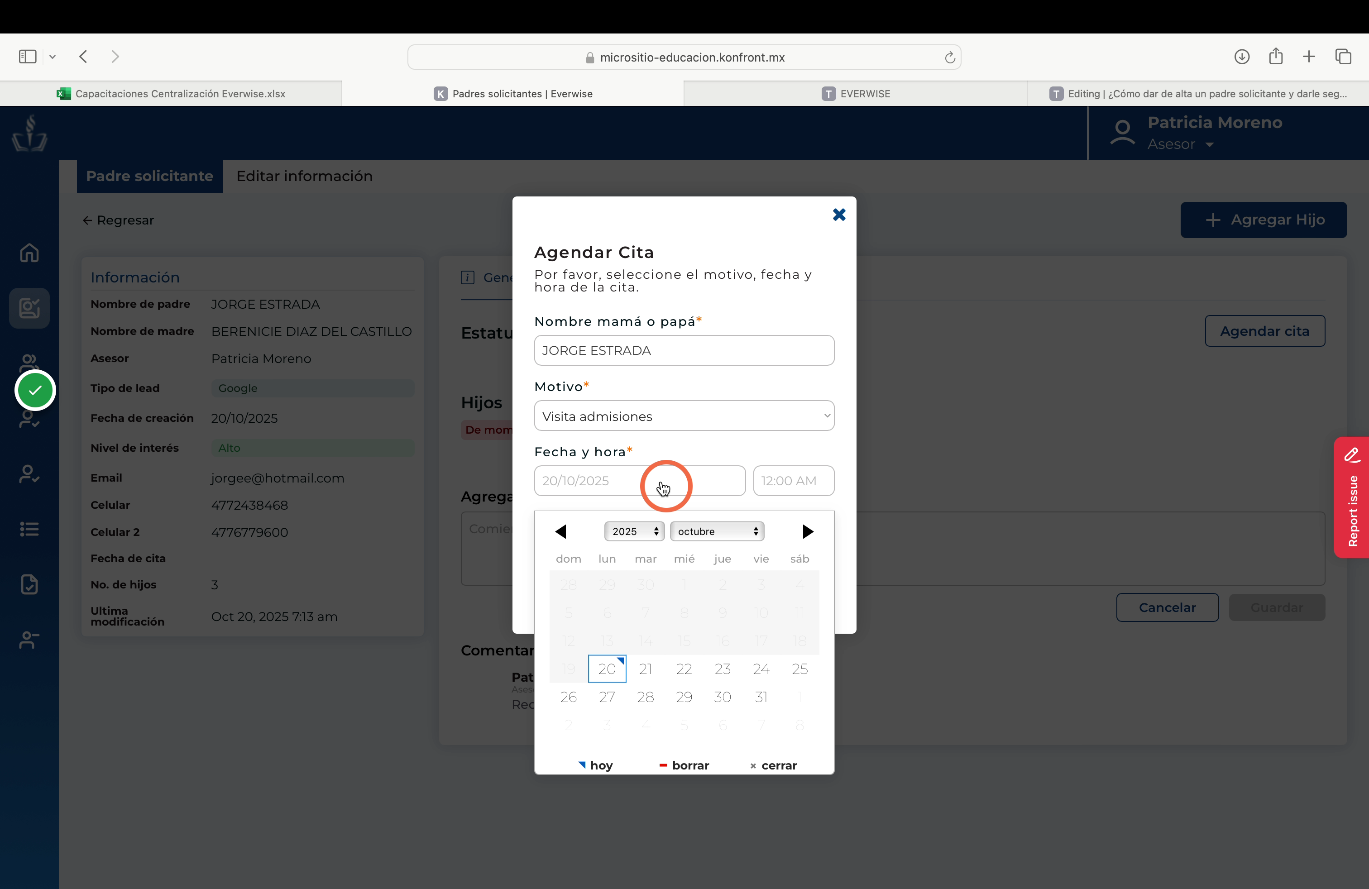Screen dimensions: 1369x889
Task: Expand the Motivo dropdown
Action: pos(684,416)
